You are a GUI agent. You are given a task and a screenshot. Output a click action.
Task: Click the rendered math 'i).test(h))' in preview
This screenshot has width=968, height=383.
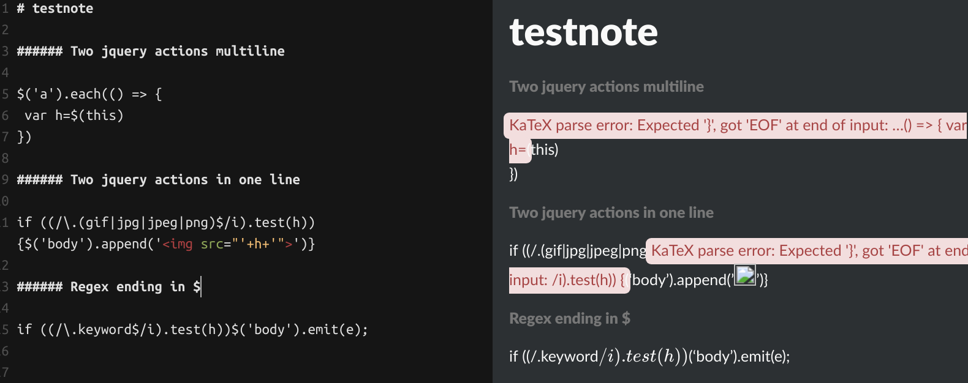click(x=643, y=356)
